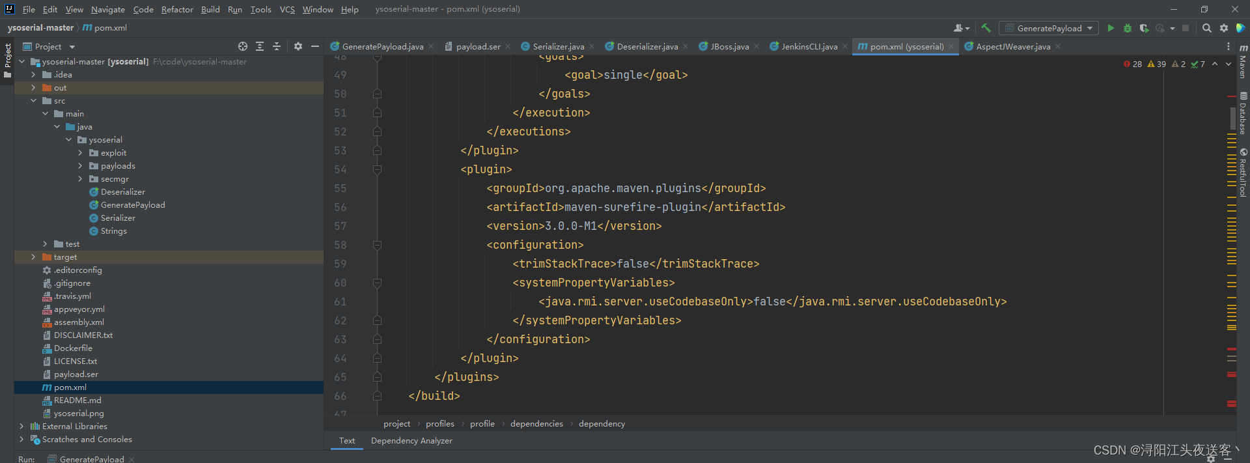Open the GeneratePayload run configuration dropdown

click(x=1049, y=28)
